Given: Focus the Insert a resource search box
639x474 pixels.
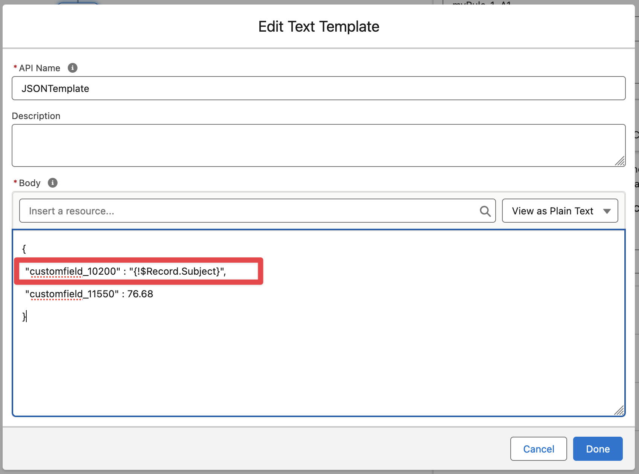Looking at the screenshot, I should click(248, 211).
